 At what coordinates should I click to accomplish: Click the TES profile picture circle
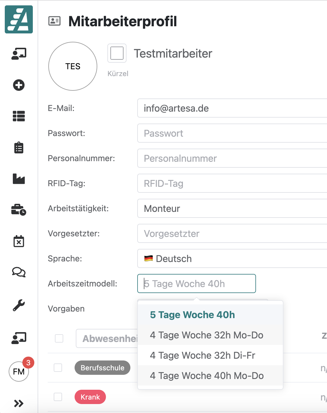pos(73,66)
